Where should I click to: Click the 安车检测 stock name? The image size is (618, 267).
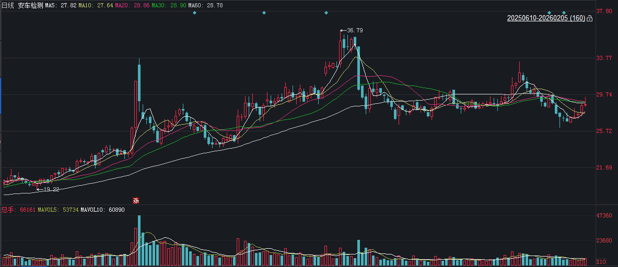point(29,5)
